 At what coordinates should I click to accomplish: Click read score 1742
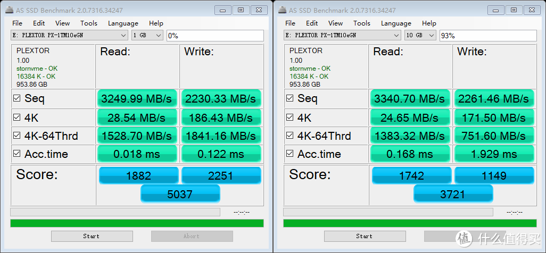click(411, 175)
